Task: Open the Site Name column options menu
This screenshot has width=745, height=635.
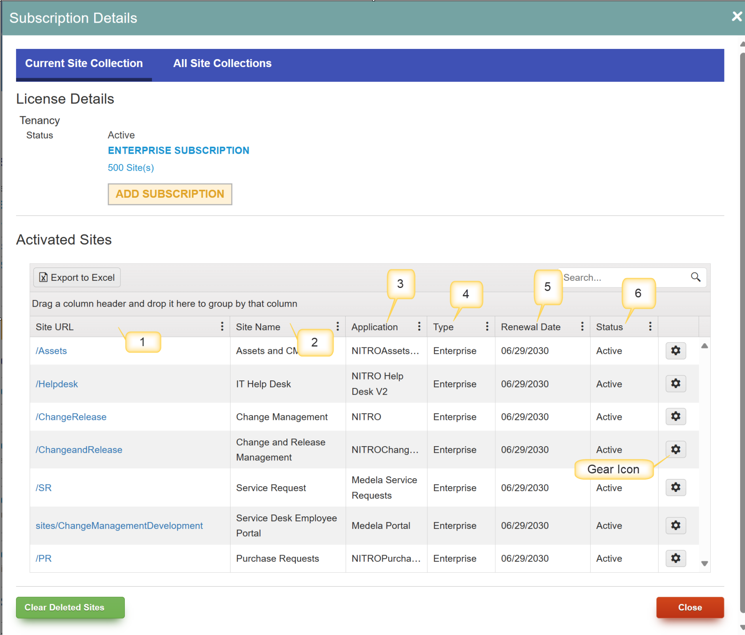Action: point(338,327)
